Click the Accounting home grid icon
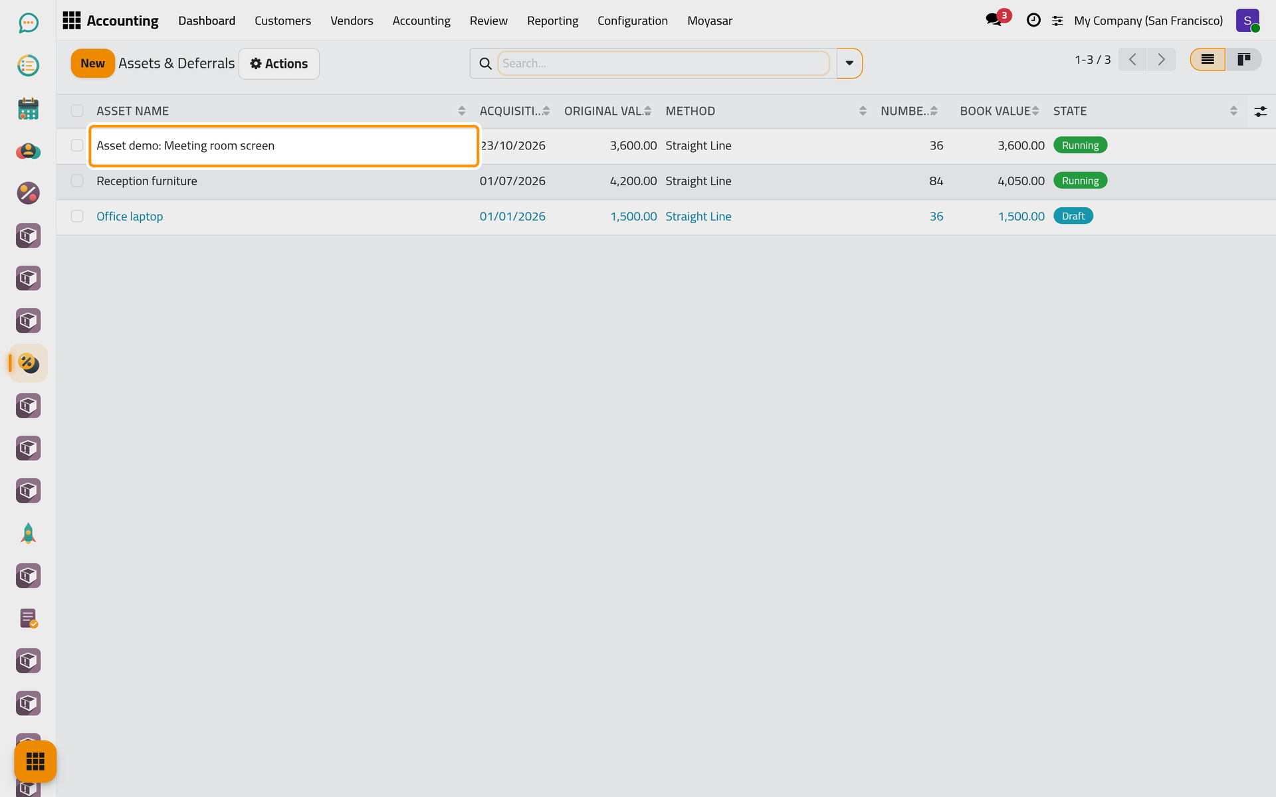This screenshot has height=797, width=1276. pos(71,21)
